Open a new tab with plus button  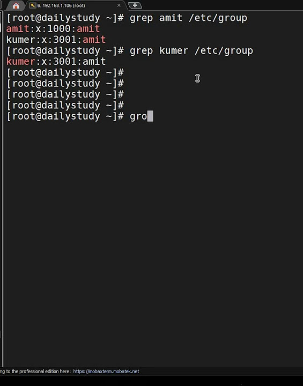(x=135, y=5)
